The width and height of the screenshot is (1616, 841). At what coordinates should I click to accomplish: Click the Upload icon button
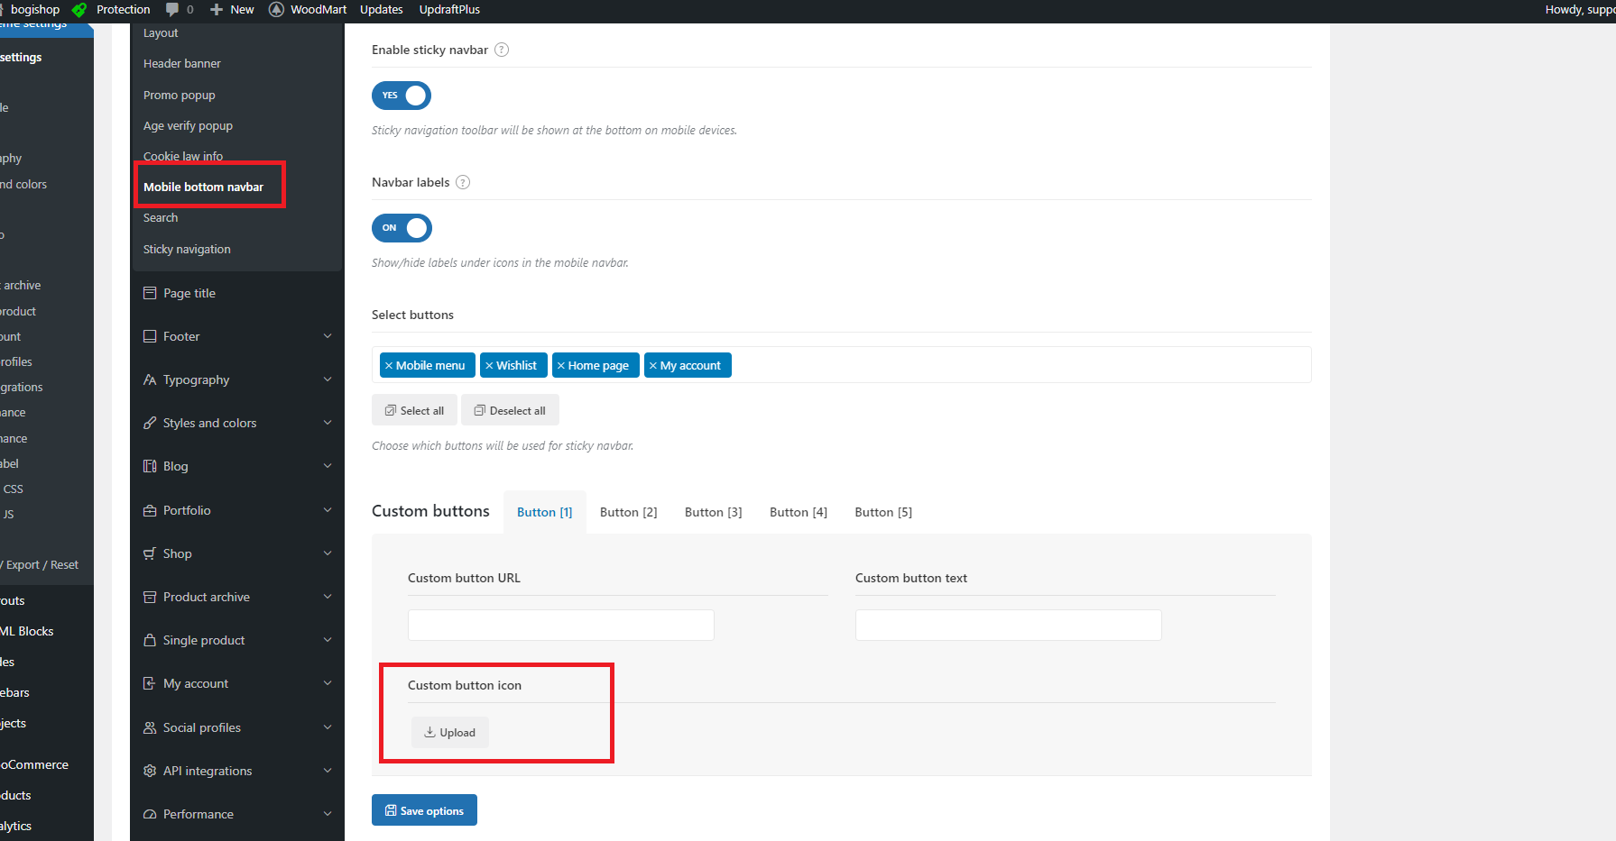click(450, 733)
